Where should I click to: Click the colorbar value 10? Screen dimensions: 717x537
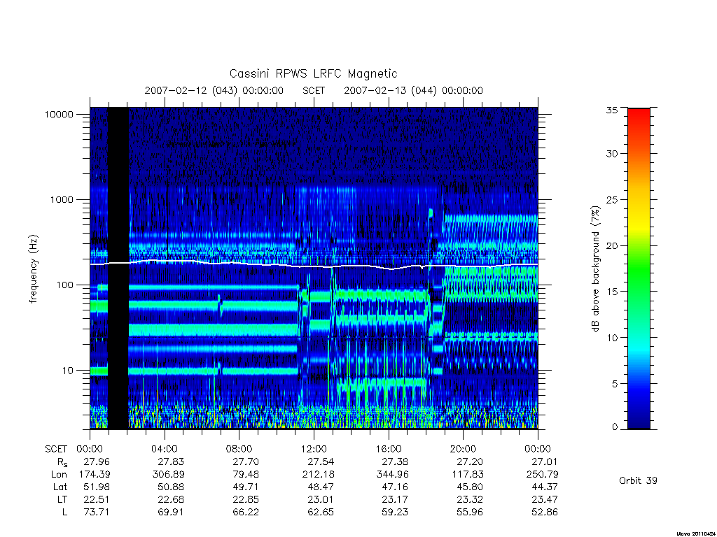(x=612, y=338)
